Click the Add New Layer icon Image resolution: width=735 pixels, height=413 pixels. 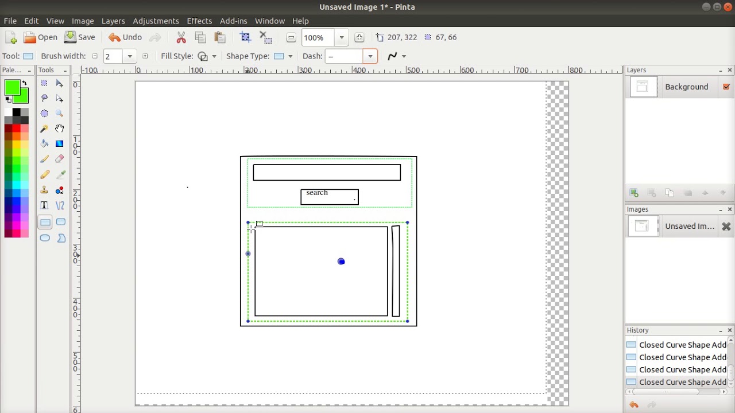634,193
